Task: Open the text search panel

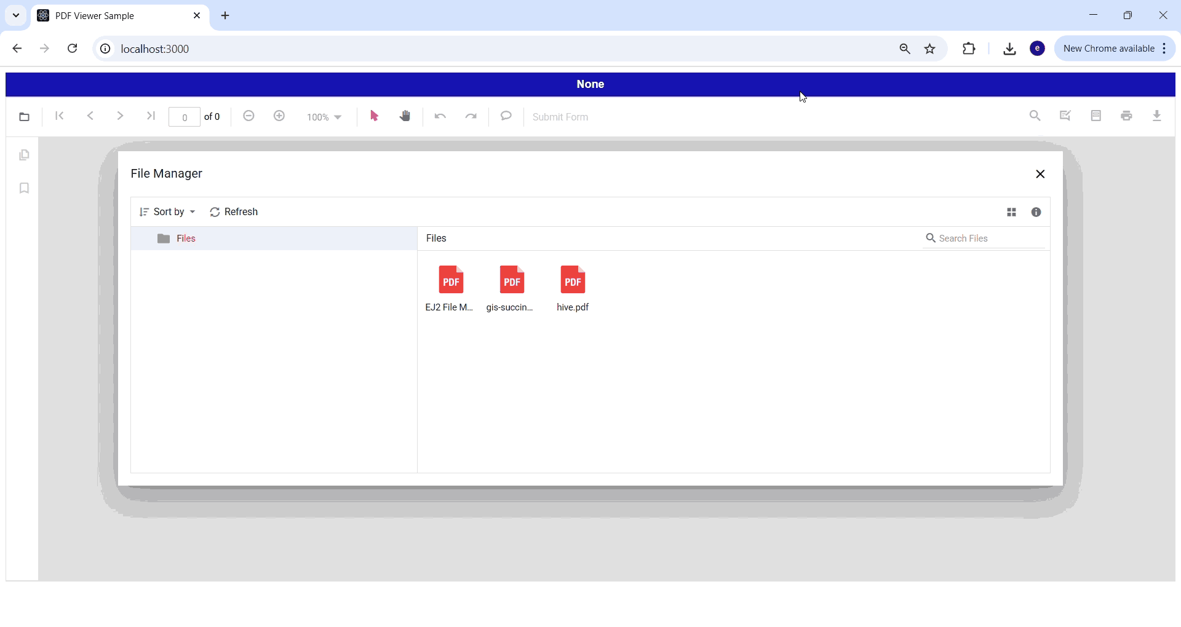Action: 1035,116
